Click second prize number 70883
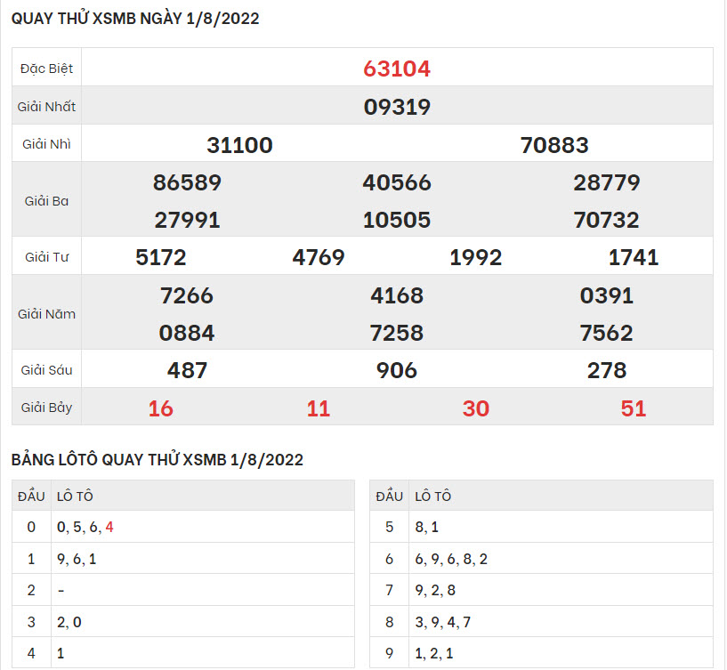727x670 pixels. point(554,145)
